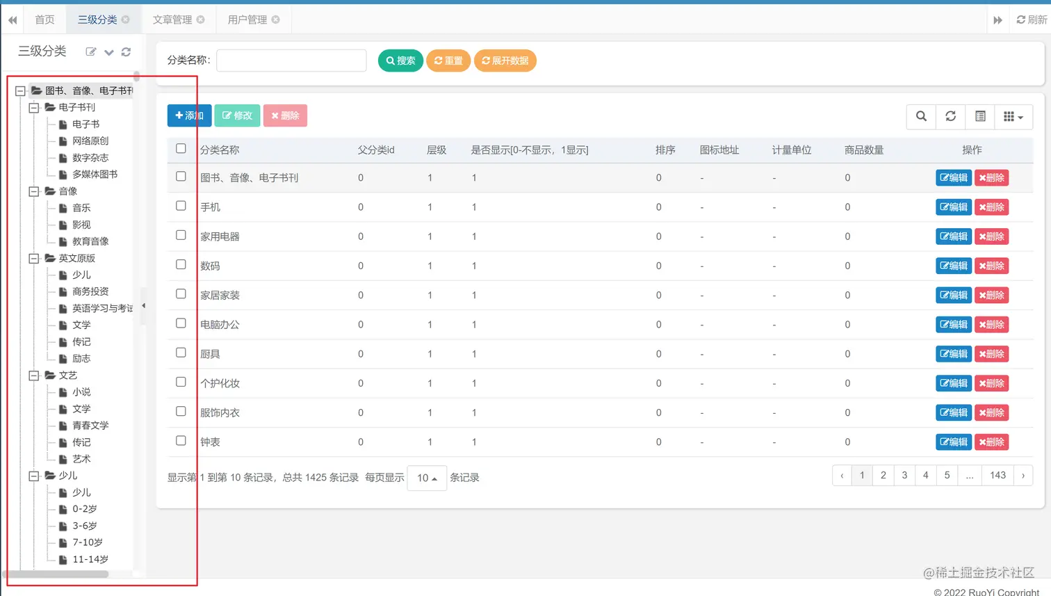The height and width of the screenshot is (596, 1051).
Task: Go to previous page with left arrow
Action: pos(842,476)
